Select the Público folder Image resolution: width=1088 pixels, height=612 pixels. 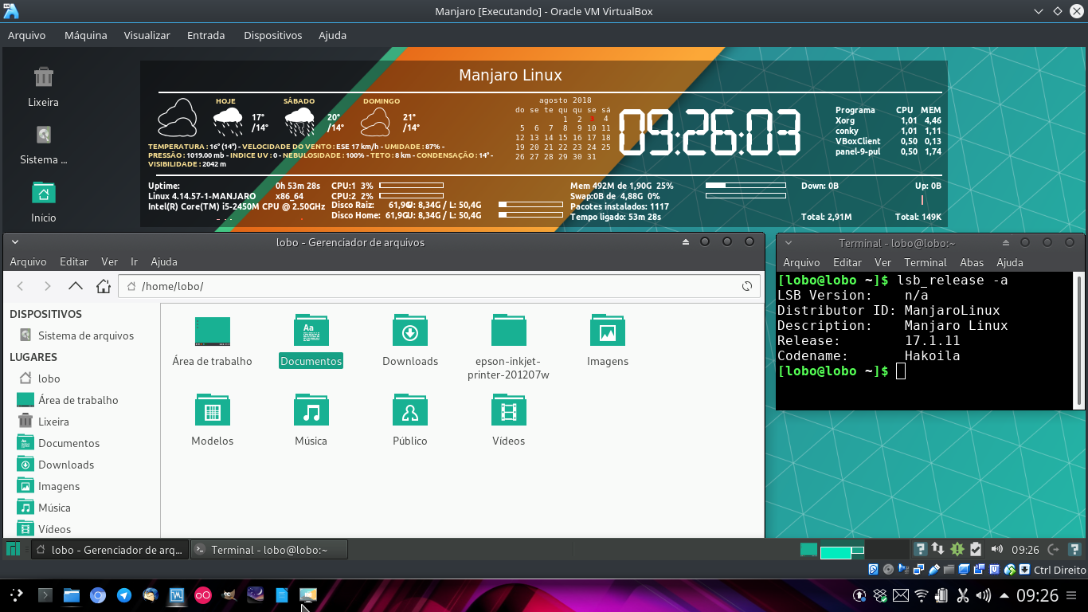point(410,421)
